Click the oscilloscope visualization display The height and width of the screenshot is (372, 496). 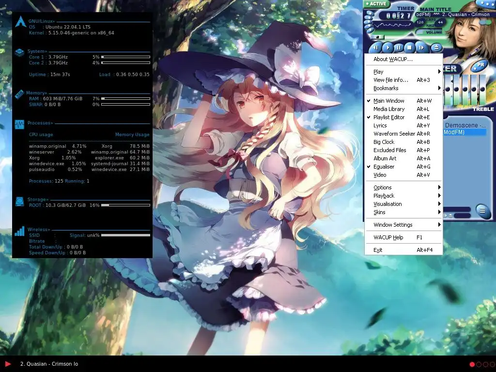[392, 25]
